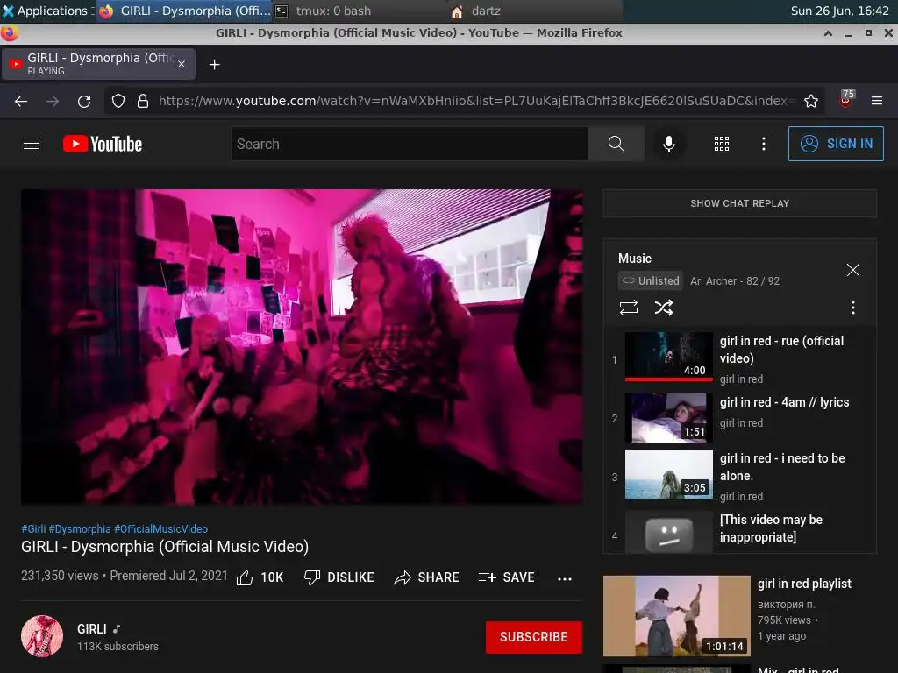Like the video (10K thumbs up)

pos(260,577)
